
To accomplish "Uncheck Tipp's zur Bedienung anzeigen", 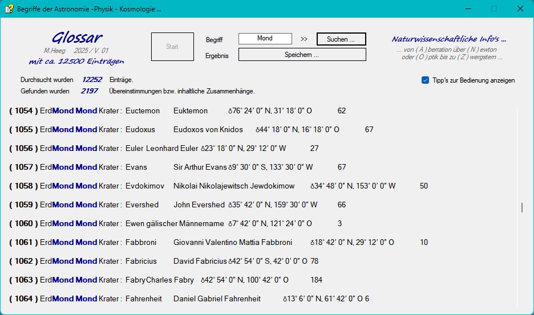I will [x=425, y=80].
